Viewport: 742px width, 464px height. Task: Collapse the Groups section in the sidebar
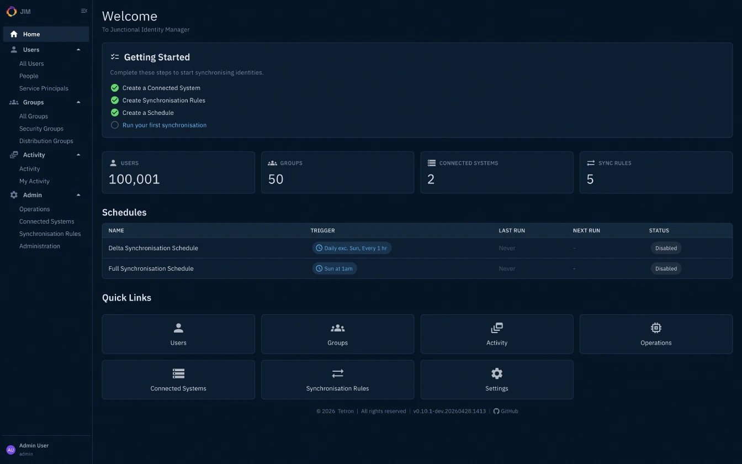[x=78, y=102]
